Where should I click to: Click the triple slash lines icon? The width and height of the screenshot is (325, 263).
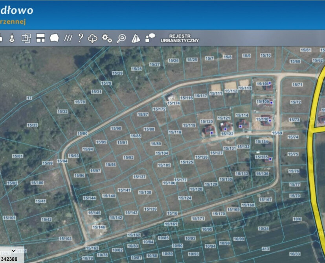tap(68, 38)
